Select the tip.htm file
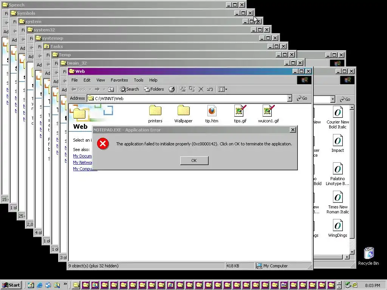 pyautogui.click(x=212, y=114)
